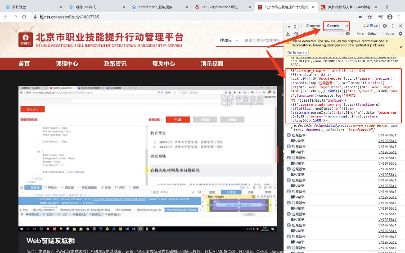Open 课程中心 in the navigation bar
Viewport: 405px width, 253px height.
[67, 63]
